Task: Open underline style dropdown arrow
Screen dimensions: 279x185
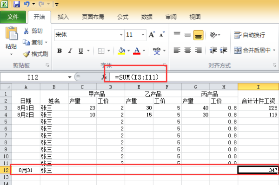Action: pyautogui.click(x=88, y=51)
